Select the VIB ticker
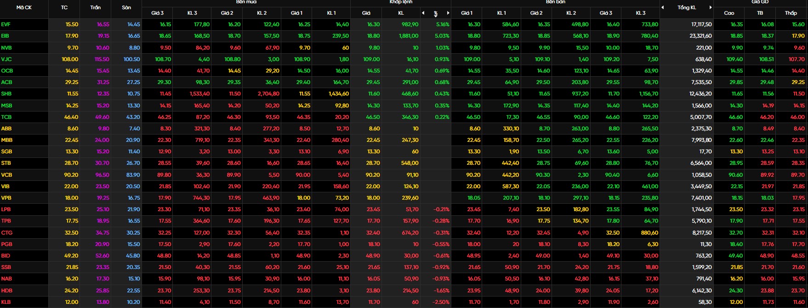808x308 pixels. [6, 186]
